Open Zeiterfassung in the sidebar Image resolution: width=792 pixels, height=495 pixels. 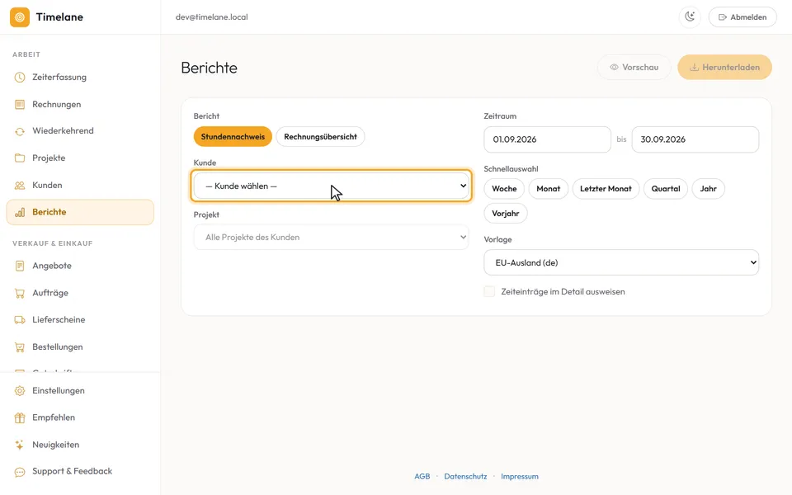[x=80, y=78]
